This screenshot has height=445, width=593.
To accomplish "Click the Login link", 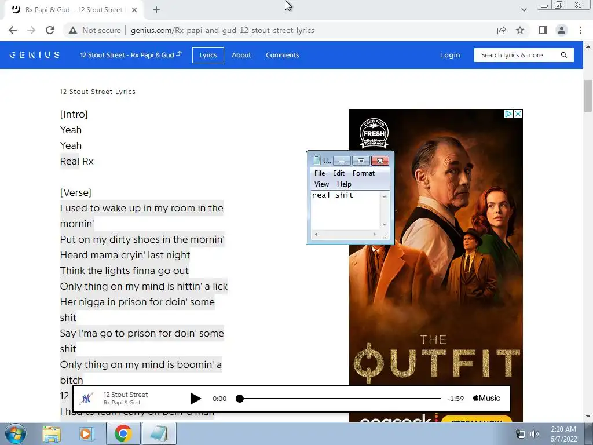I will 450,55.
